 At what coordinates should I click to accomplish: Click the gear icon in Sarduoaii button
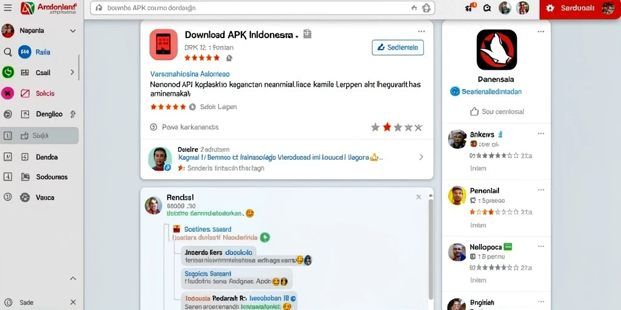click(x=549, y=8)
